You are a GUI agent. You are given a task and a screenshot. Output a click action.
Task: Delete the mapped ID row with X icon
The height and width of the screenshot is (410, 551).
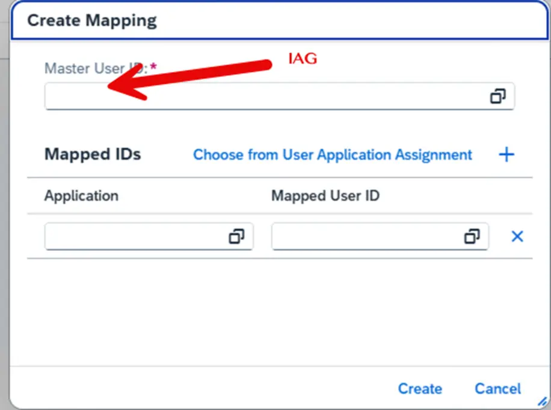[517, 237]
